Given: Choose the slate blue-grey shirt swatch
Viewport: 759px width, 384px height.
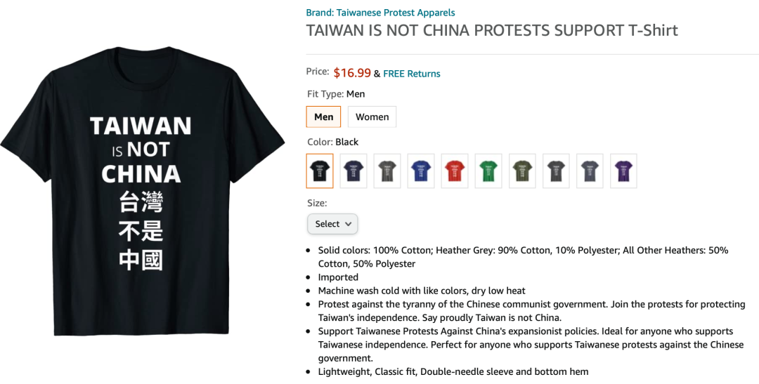Looking at the screenshot, I should click(x=590, y=171).
